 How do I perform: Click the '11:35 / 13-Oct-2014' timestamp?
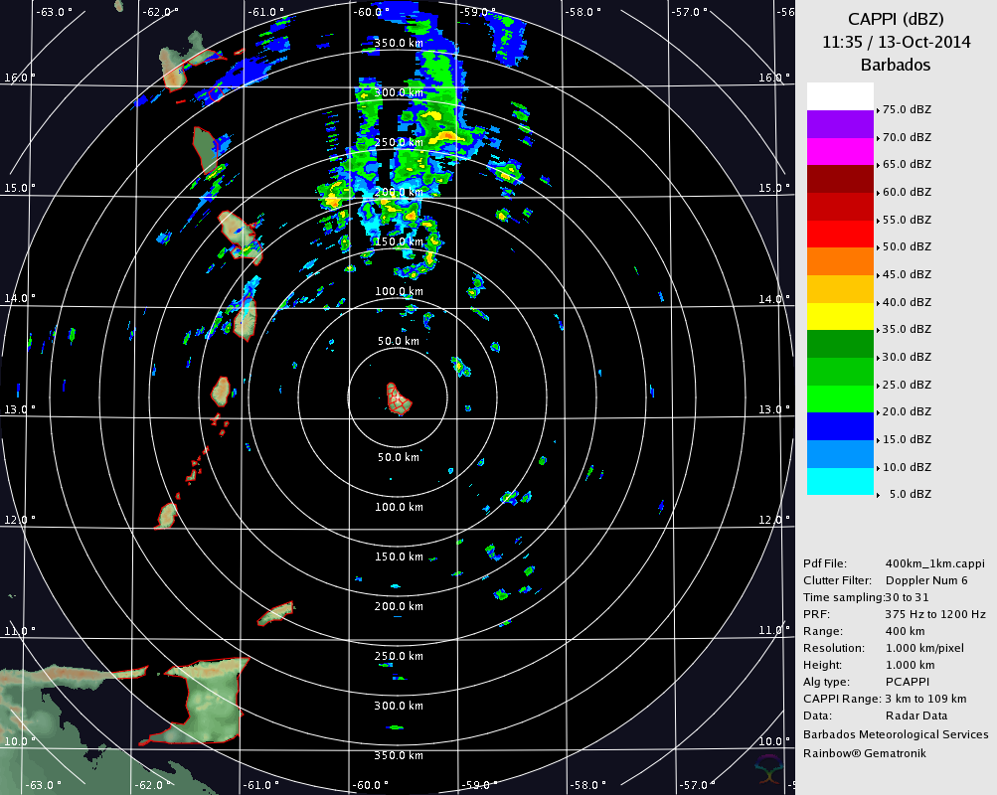point(896,42)
